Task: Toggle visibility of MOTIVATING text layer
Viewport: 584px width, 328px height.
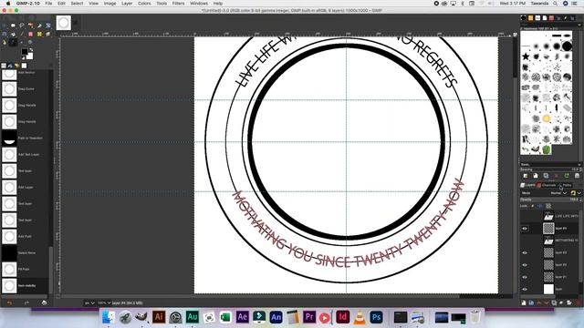Action: 525,241
